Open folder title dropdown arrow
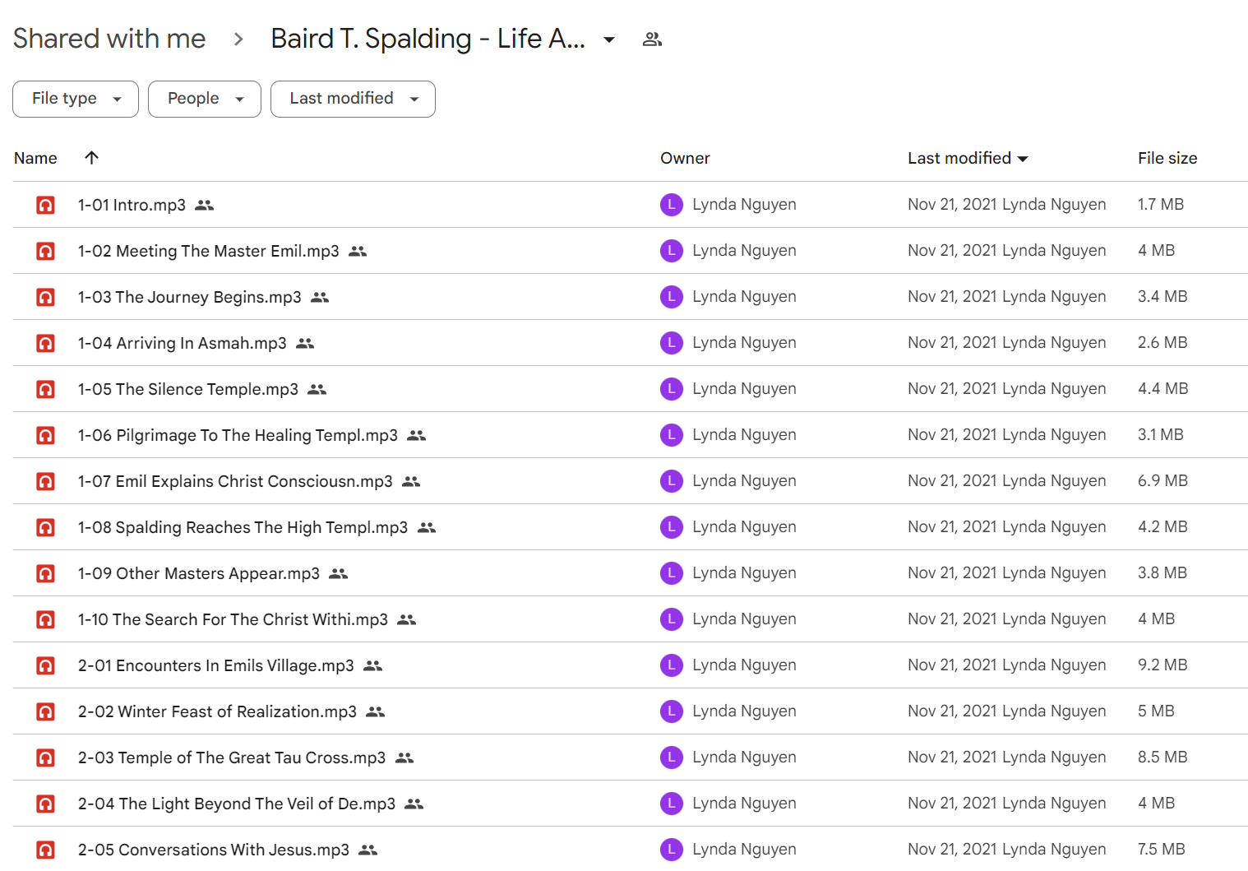Image resolution: width=1248 pixels, height=871 pixels. (609, 39)
